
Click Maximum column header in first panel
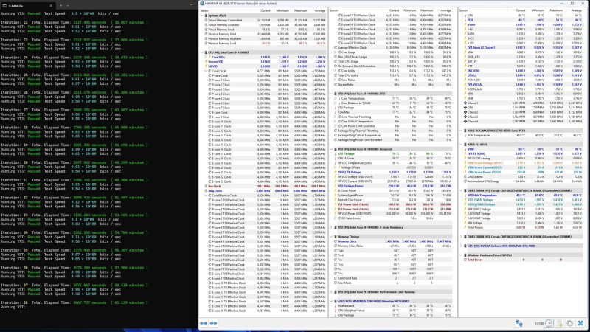pyautogui.click(x=301, y=10)
